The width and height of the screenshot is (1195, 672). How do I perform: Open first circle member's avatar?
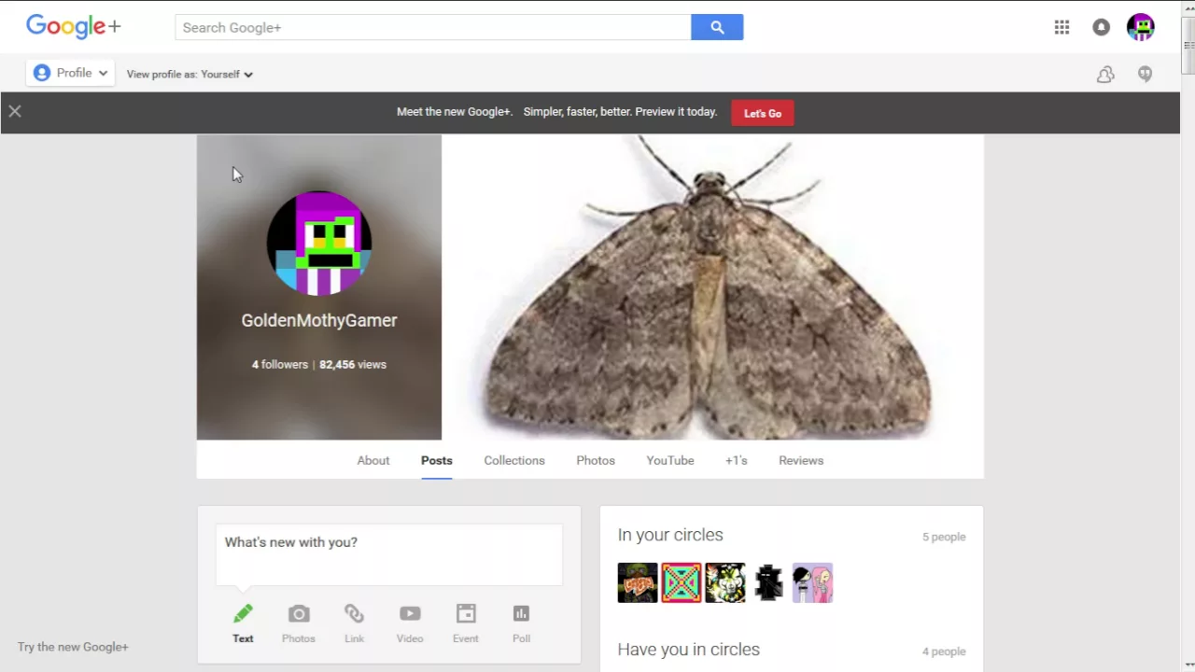pyautogui.click(x=638, y=582)
